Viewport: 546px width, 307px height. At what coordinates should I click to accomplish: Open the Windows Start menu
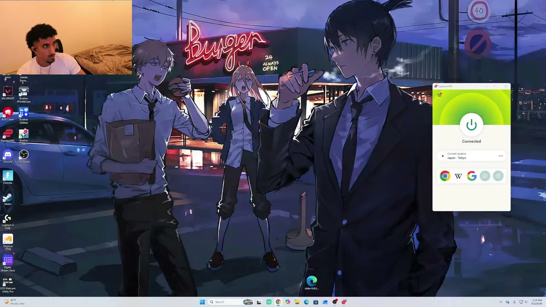tap(202, 302)
